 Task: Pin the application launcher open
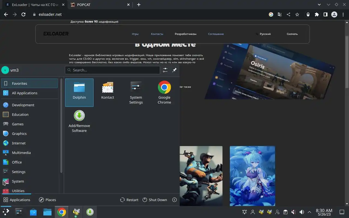[x=174, y=70]
